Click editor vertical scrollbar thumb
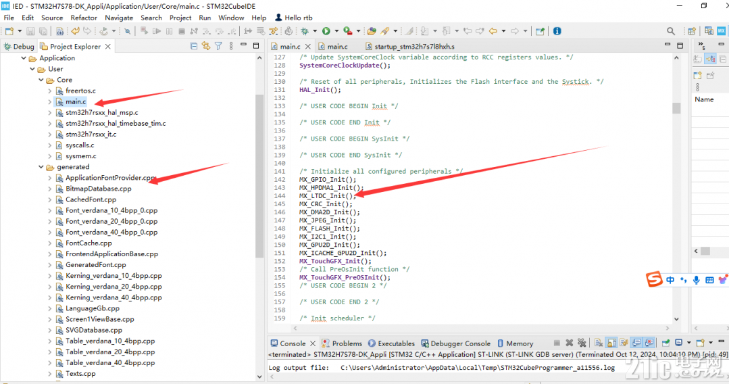729x384 pixels. [676, 108]
